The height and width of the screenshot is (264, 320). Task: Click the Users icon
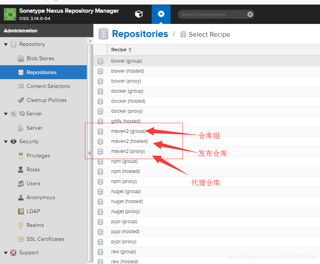coord(21,183)
